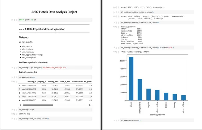Click the dim_date.csv list item
202x130 pixels.
(27, 46)
